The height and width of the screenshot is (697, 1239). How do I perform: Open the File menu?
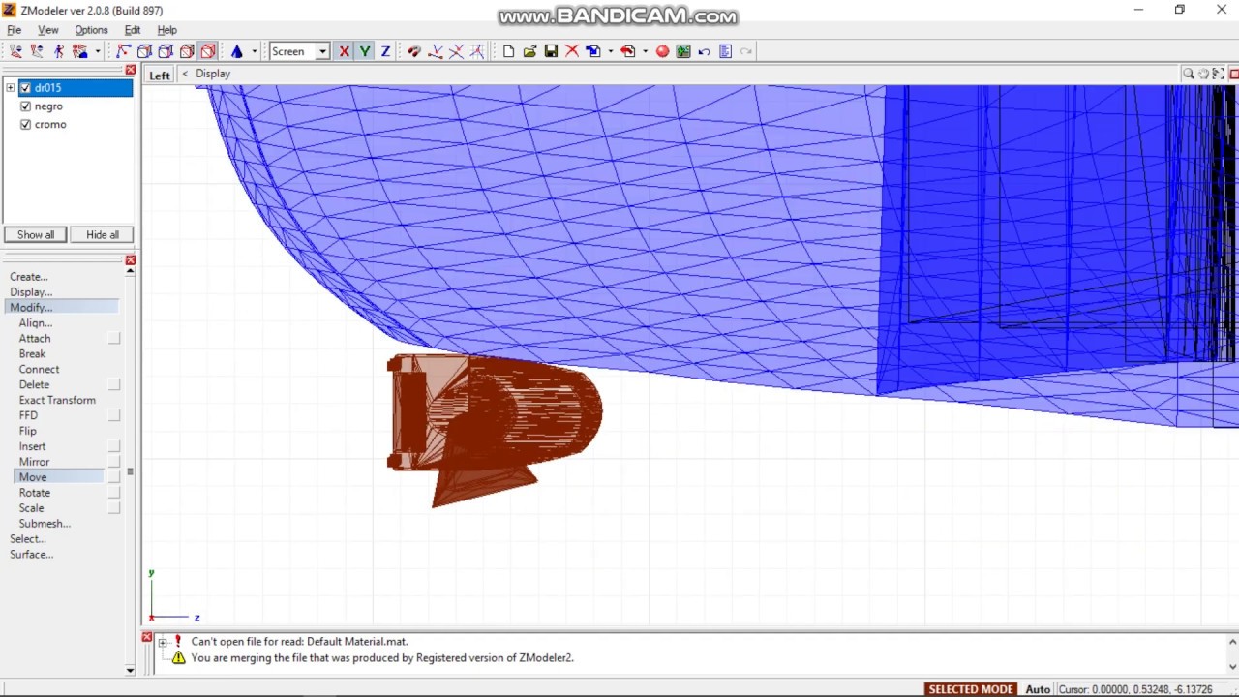[15, 30]
